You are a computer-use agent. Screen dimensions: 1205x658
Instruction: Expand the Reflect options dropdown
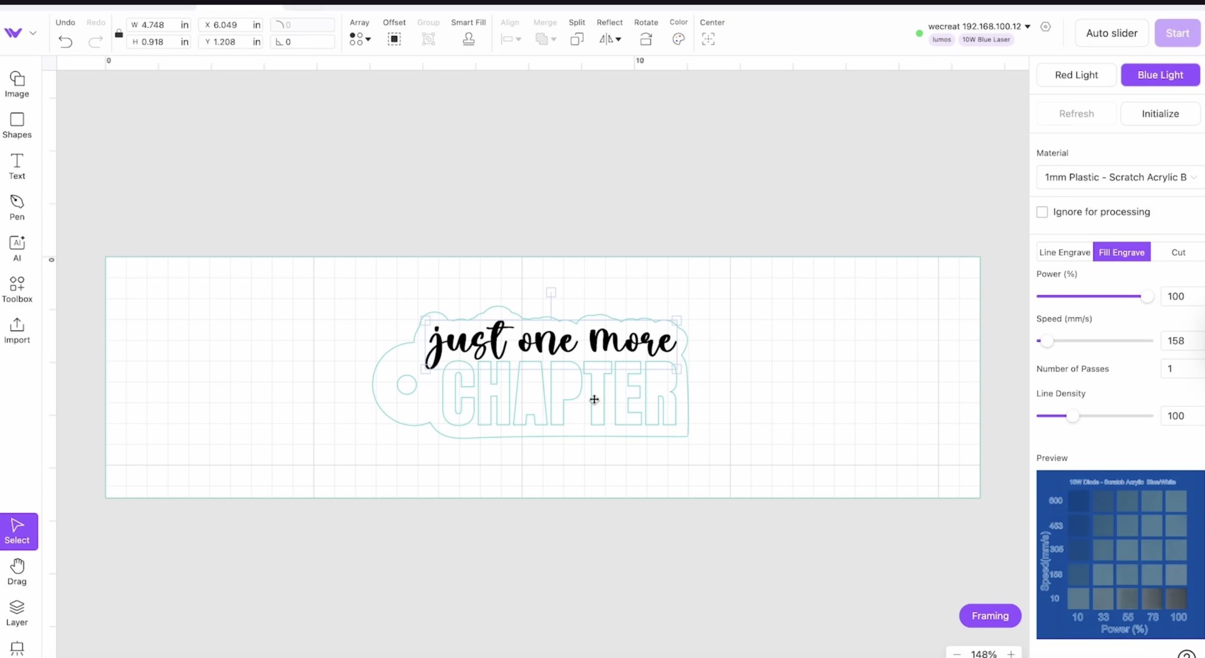tap(618, 39)
